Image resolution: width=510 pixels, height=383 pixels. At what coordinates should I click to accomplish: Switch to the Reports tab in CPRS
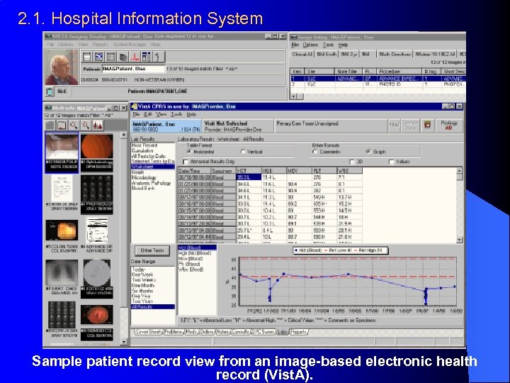click(x=299, y=332)
